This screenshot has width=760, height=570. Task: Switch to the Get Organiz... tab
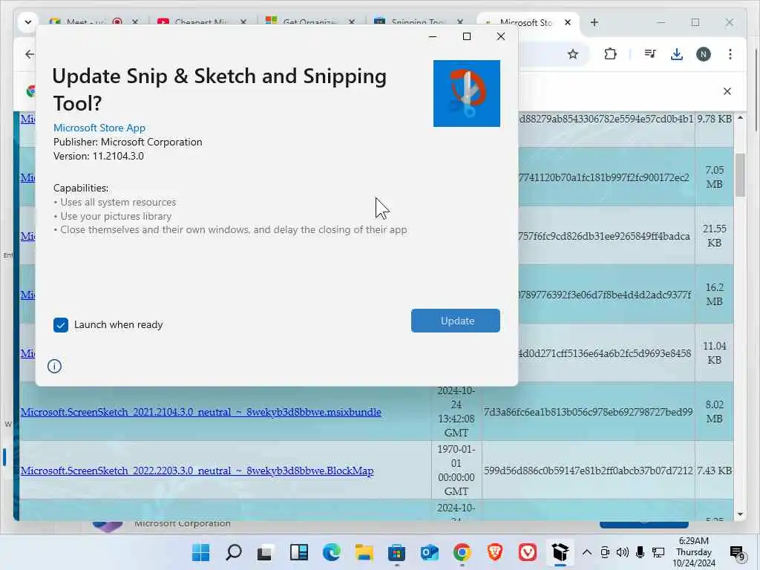309,22
